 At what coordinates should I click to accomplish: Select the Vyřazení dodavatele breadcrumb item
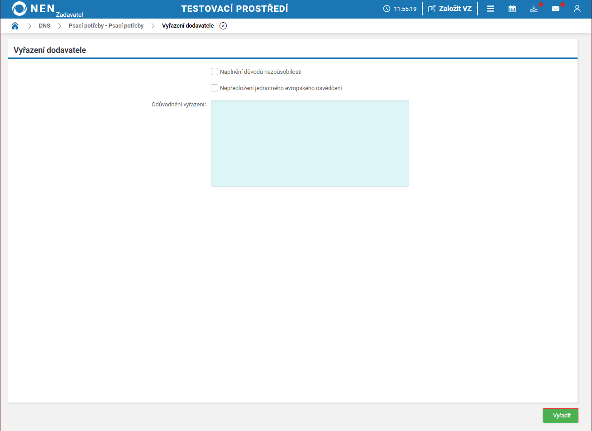click(x=187, y=26)
